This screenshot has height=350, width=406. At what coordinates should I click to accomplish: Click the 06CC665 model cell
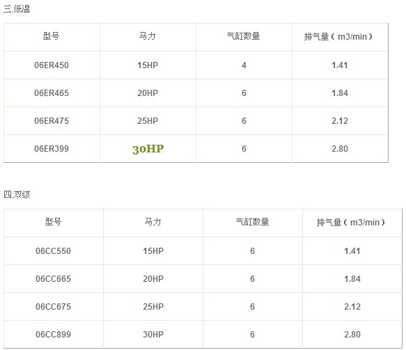tap(54, 279)
